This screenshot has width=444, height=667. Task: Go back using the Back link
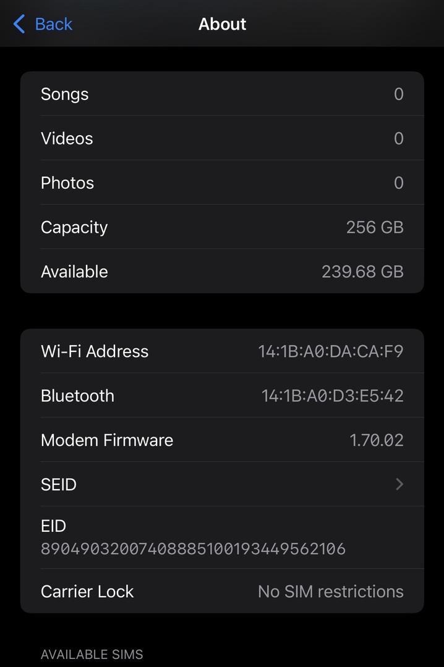pyautogui.click(x=53, y=24)
